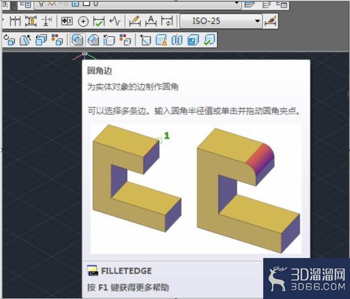Click the Dimension Update tool
Viewport: 350px width, 299px height.
[x=167, y=21]
